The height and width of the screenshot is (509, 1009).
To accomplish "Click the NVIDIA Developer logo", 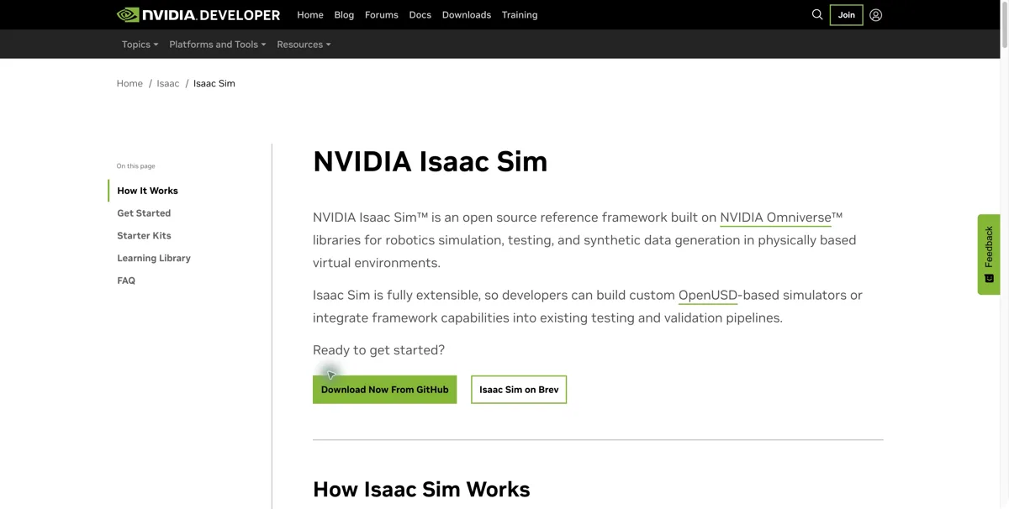I will point(198,14).
